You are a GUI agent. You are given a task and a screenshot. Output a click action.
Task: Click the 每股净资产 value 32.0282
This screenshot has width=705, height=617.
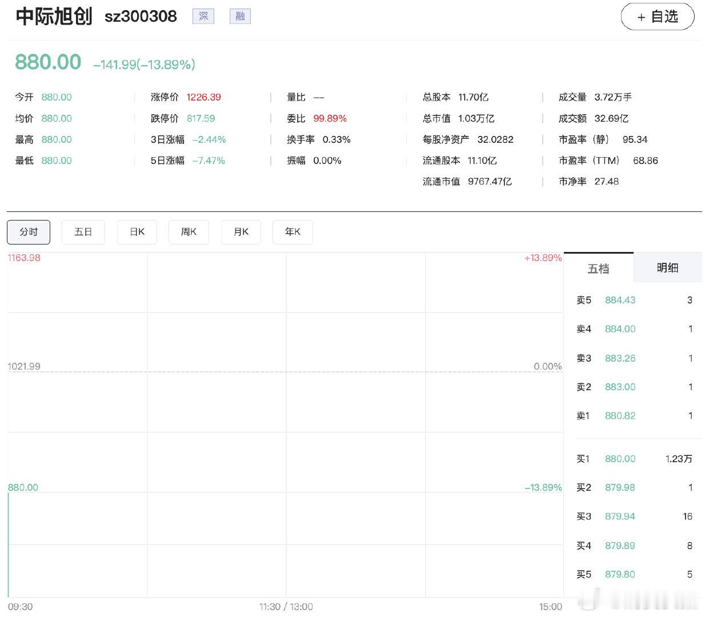point(495,139)
